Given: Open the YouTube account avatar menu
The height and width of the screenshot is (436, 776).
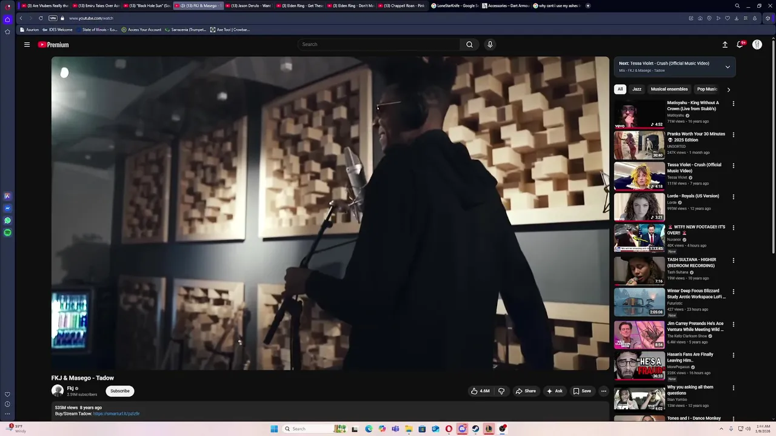Looking at the screenshot, I should coord(757,45).
